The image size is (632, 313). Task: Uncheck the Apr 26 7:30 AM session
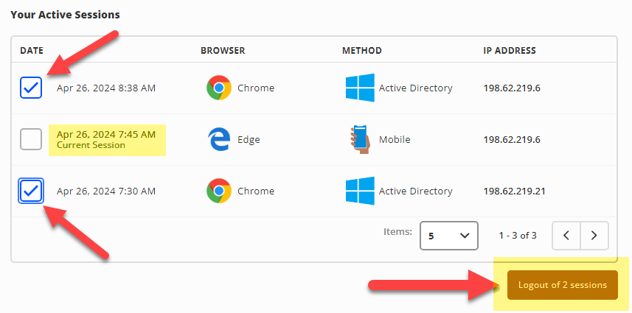pos(31,191)
